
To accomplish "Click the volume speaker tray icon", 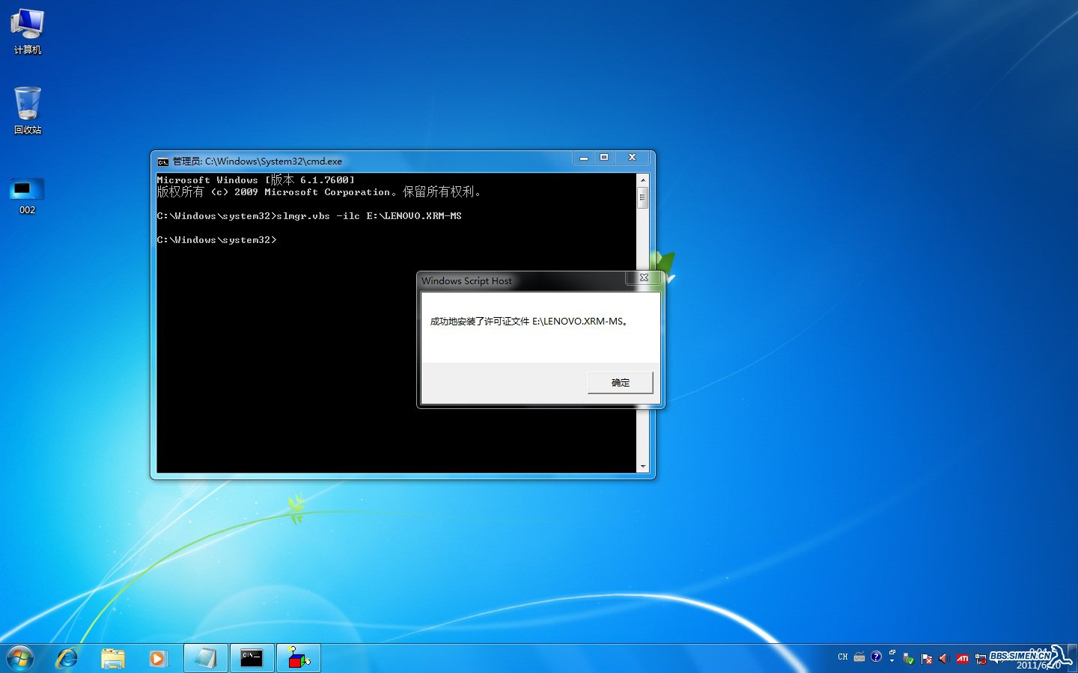I will [944, 659].
